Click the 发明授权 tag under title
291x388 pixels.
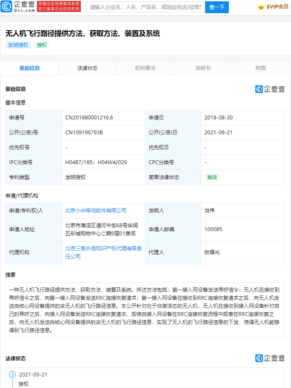click(18, 45)
